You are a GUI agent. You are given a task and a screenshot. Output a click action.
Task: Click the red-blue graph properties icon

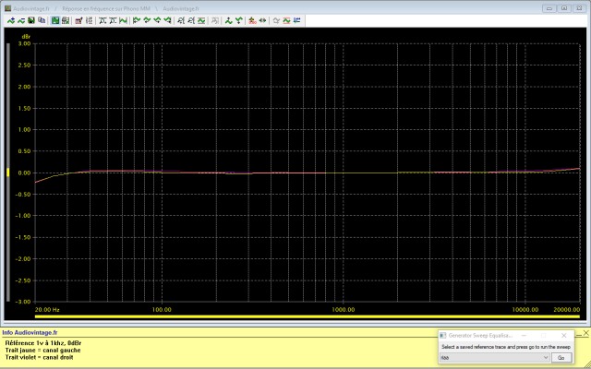click(x=78, y=20)
